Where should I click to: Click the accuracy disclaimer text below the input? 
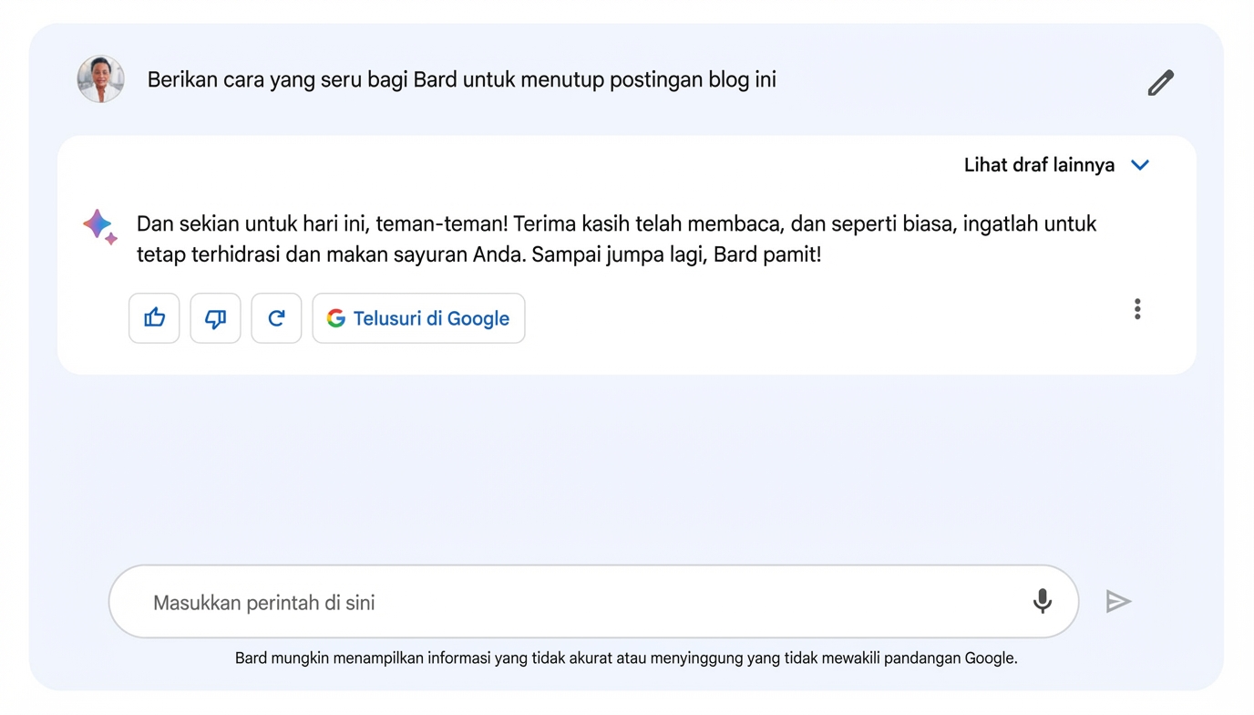tap(626, 658)
